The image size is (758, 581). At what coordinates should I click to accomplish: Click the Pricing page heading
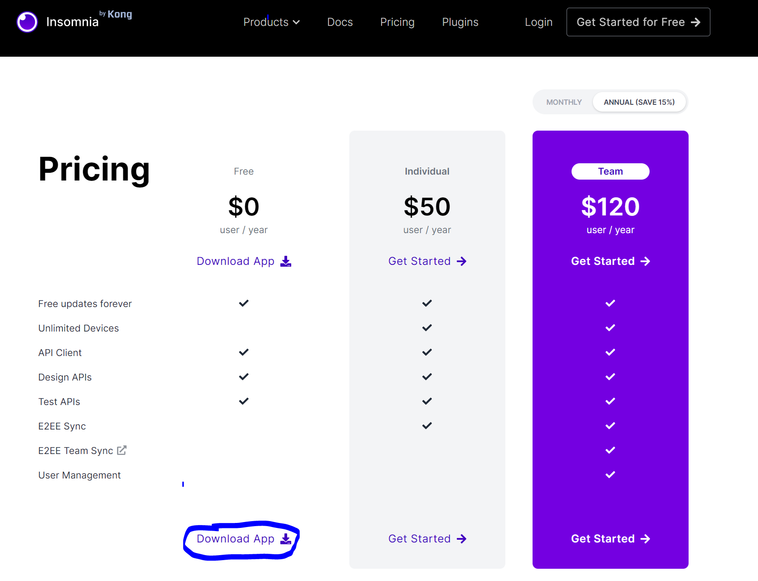tap(94, 170)
